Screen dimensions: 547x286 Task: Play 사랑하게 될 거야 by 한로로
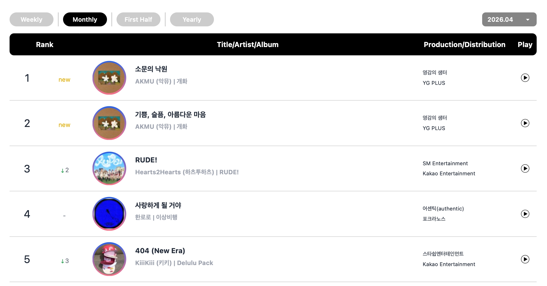[525, 214]
